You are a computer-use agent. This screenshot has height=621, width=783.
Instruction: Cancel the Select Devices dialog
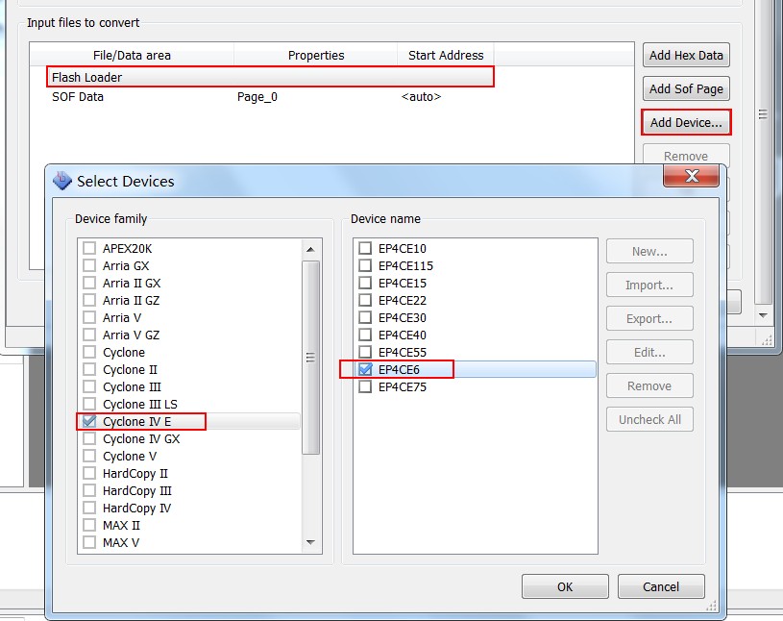pyautogui.click(x=661, y=586)
